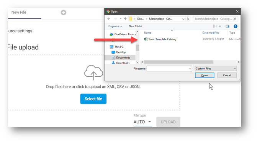The width and height of the screenshot is (257, 143).
Task: Select OneDrive in the navigation pane
Action: [x=125, y=34]
